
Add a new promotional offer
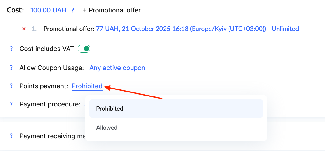(112, 10)
